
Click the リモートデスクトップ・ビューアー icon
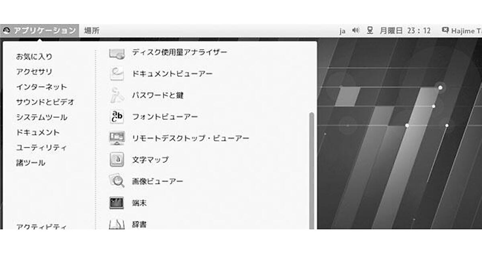117,138
